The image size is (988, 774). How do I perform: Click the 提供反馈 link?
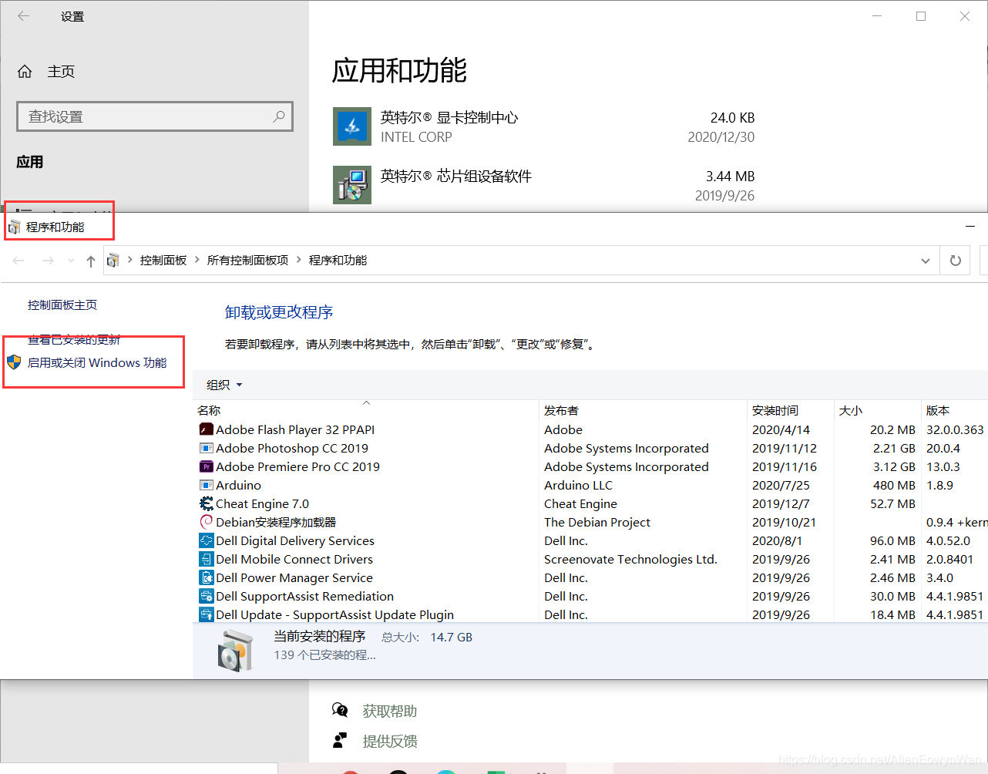point(389,741)
